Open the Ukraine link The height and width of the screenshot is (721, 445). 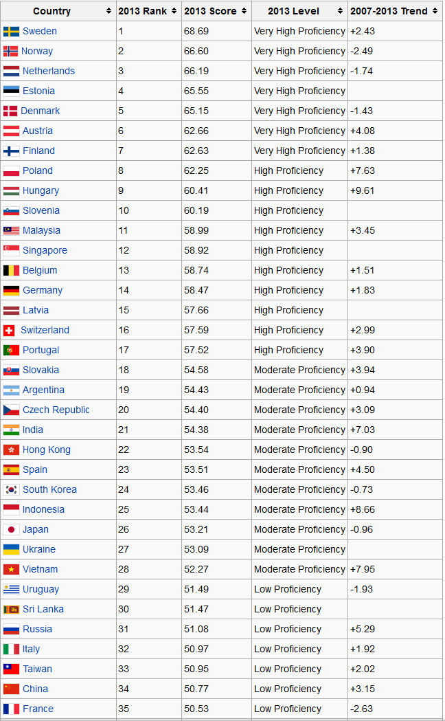(x=39, y=549)
